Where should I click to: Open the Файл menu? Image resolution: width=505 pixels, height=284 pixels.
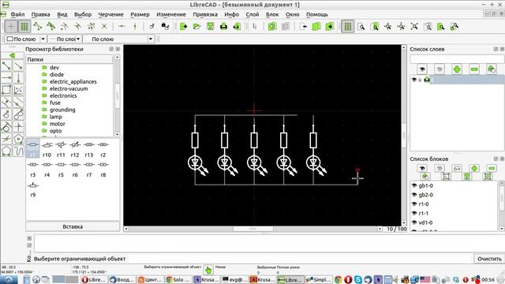[17, 14]
